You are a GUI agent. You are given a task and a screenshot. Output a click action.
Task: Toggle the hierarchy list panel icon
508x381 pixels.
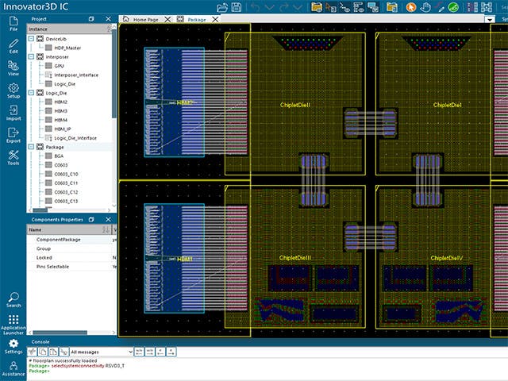(359, 7)
